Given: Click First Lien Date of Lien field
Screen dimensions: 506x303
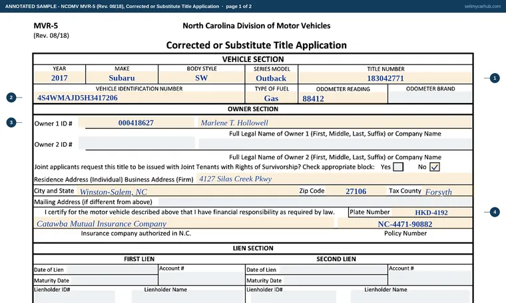Looking at the screenshot, I should (112, 270).
